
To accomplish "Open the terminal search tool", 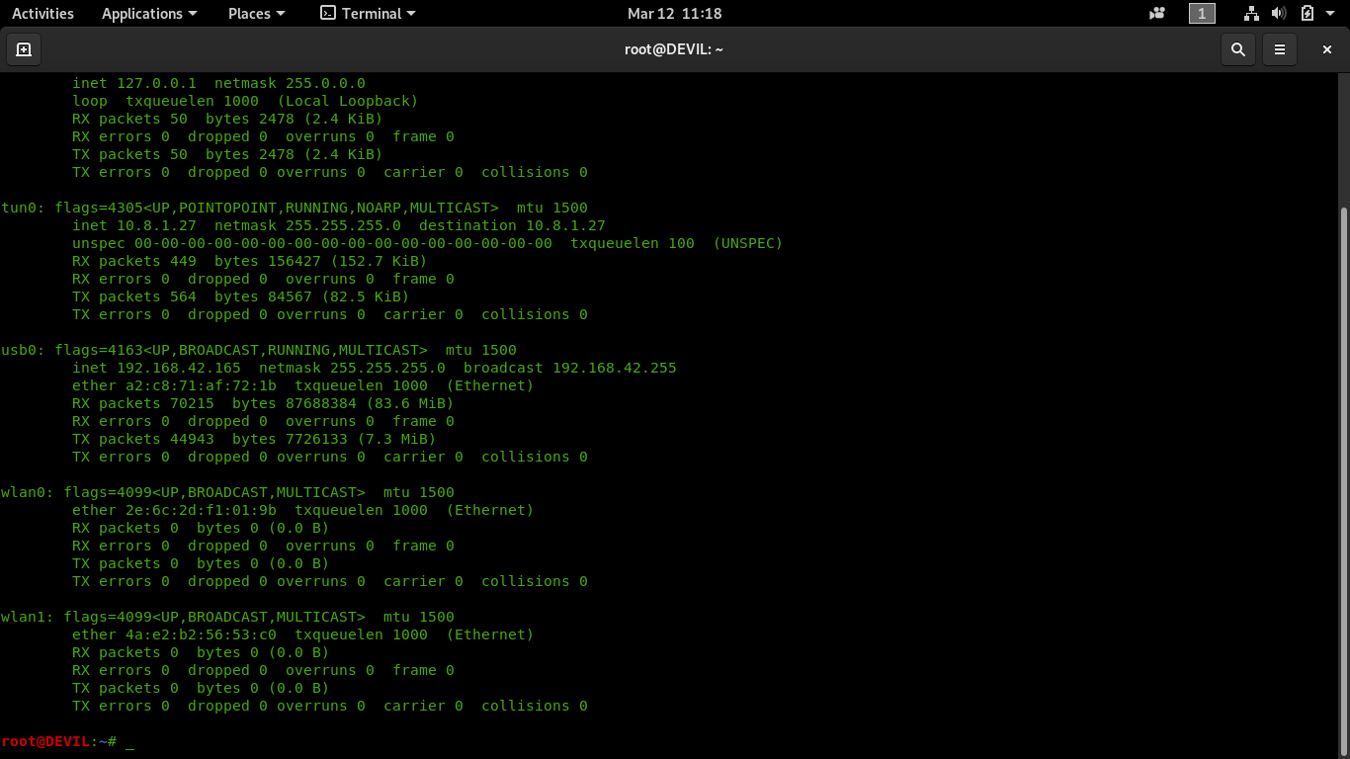I will (x=1237, y=49).
